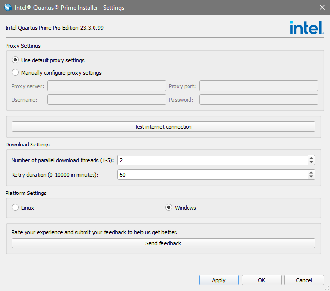Image resolution: width=330 pixels, height=291 pixels.
Task: Confirm settings with OK button
Action: pyautogui.click(x=262, y=280)
